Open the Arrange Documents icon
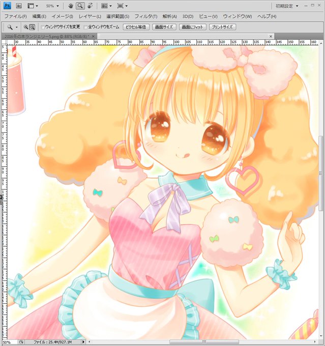 pos(104,6)
